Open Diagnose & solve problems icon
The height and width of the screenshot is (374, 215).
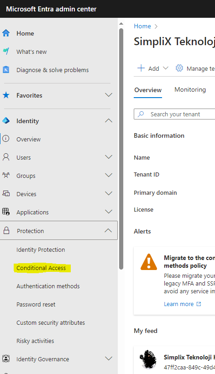(6, 70)
